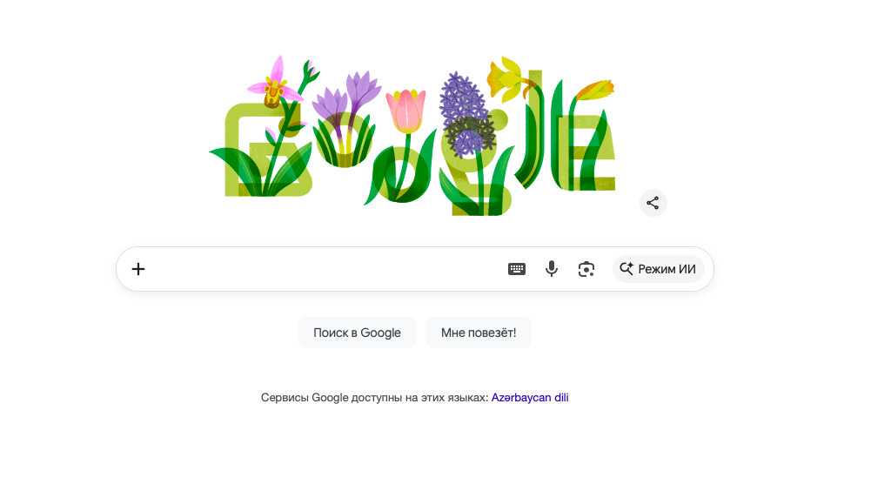Open the Azərbaycan dili language link

point(530,398)
